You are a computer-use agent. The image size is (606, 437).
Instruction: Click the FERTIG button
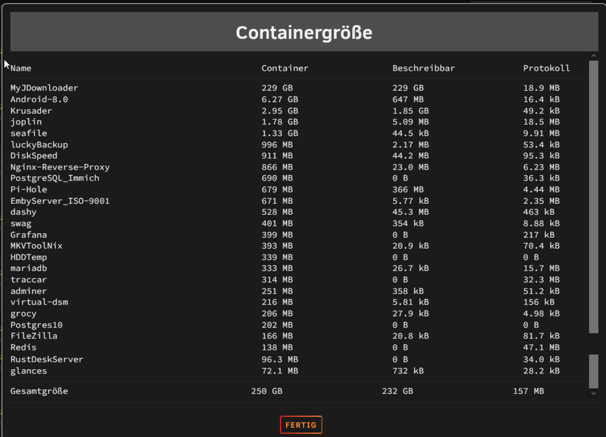click(x=301, y=425)
